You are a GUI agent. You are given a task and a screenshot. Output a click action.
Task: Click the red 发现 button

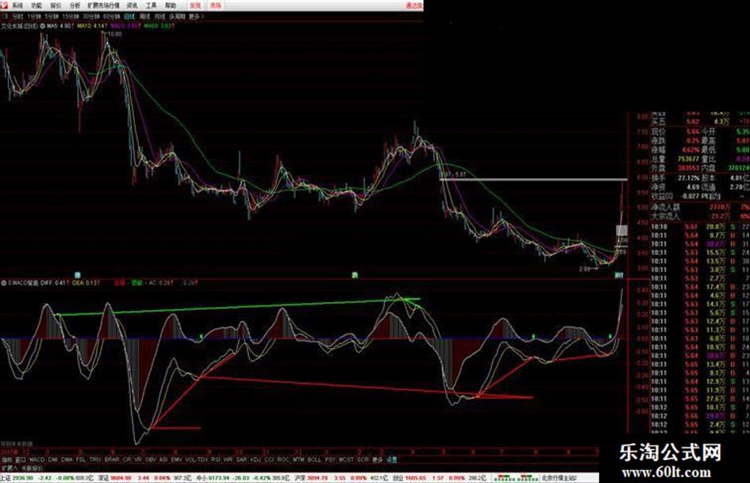click(x=195, y=6)
